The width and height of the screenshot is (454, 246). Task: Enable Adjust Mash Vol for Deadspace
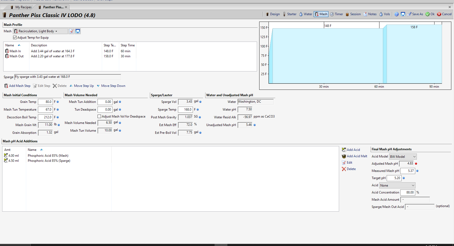[99, 116]
